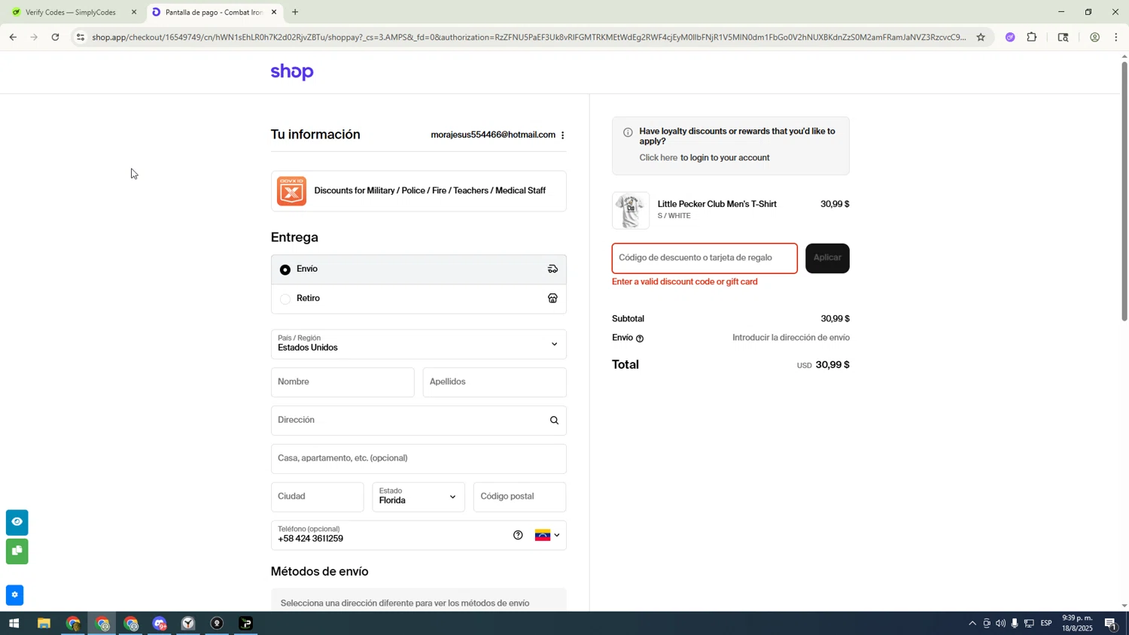
Task: Open Chrome three-dot menu
Action: pos(1116,37)
